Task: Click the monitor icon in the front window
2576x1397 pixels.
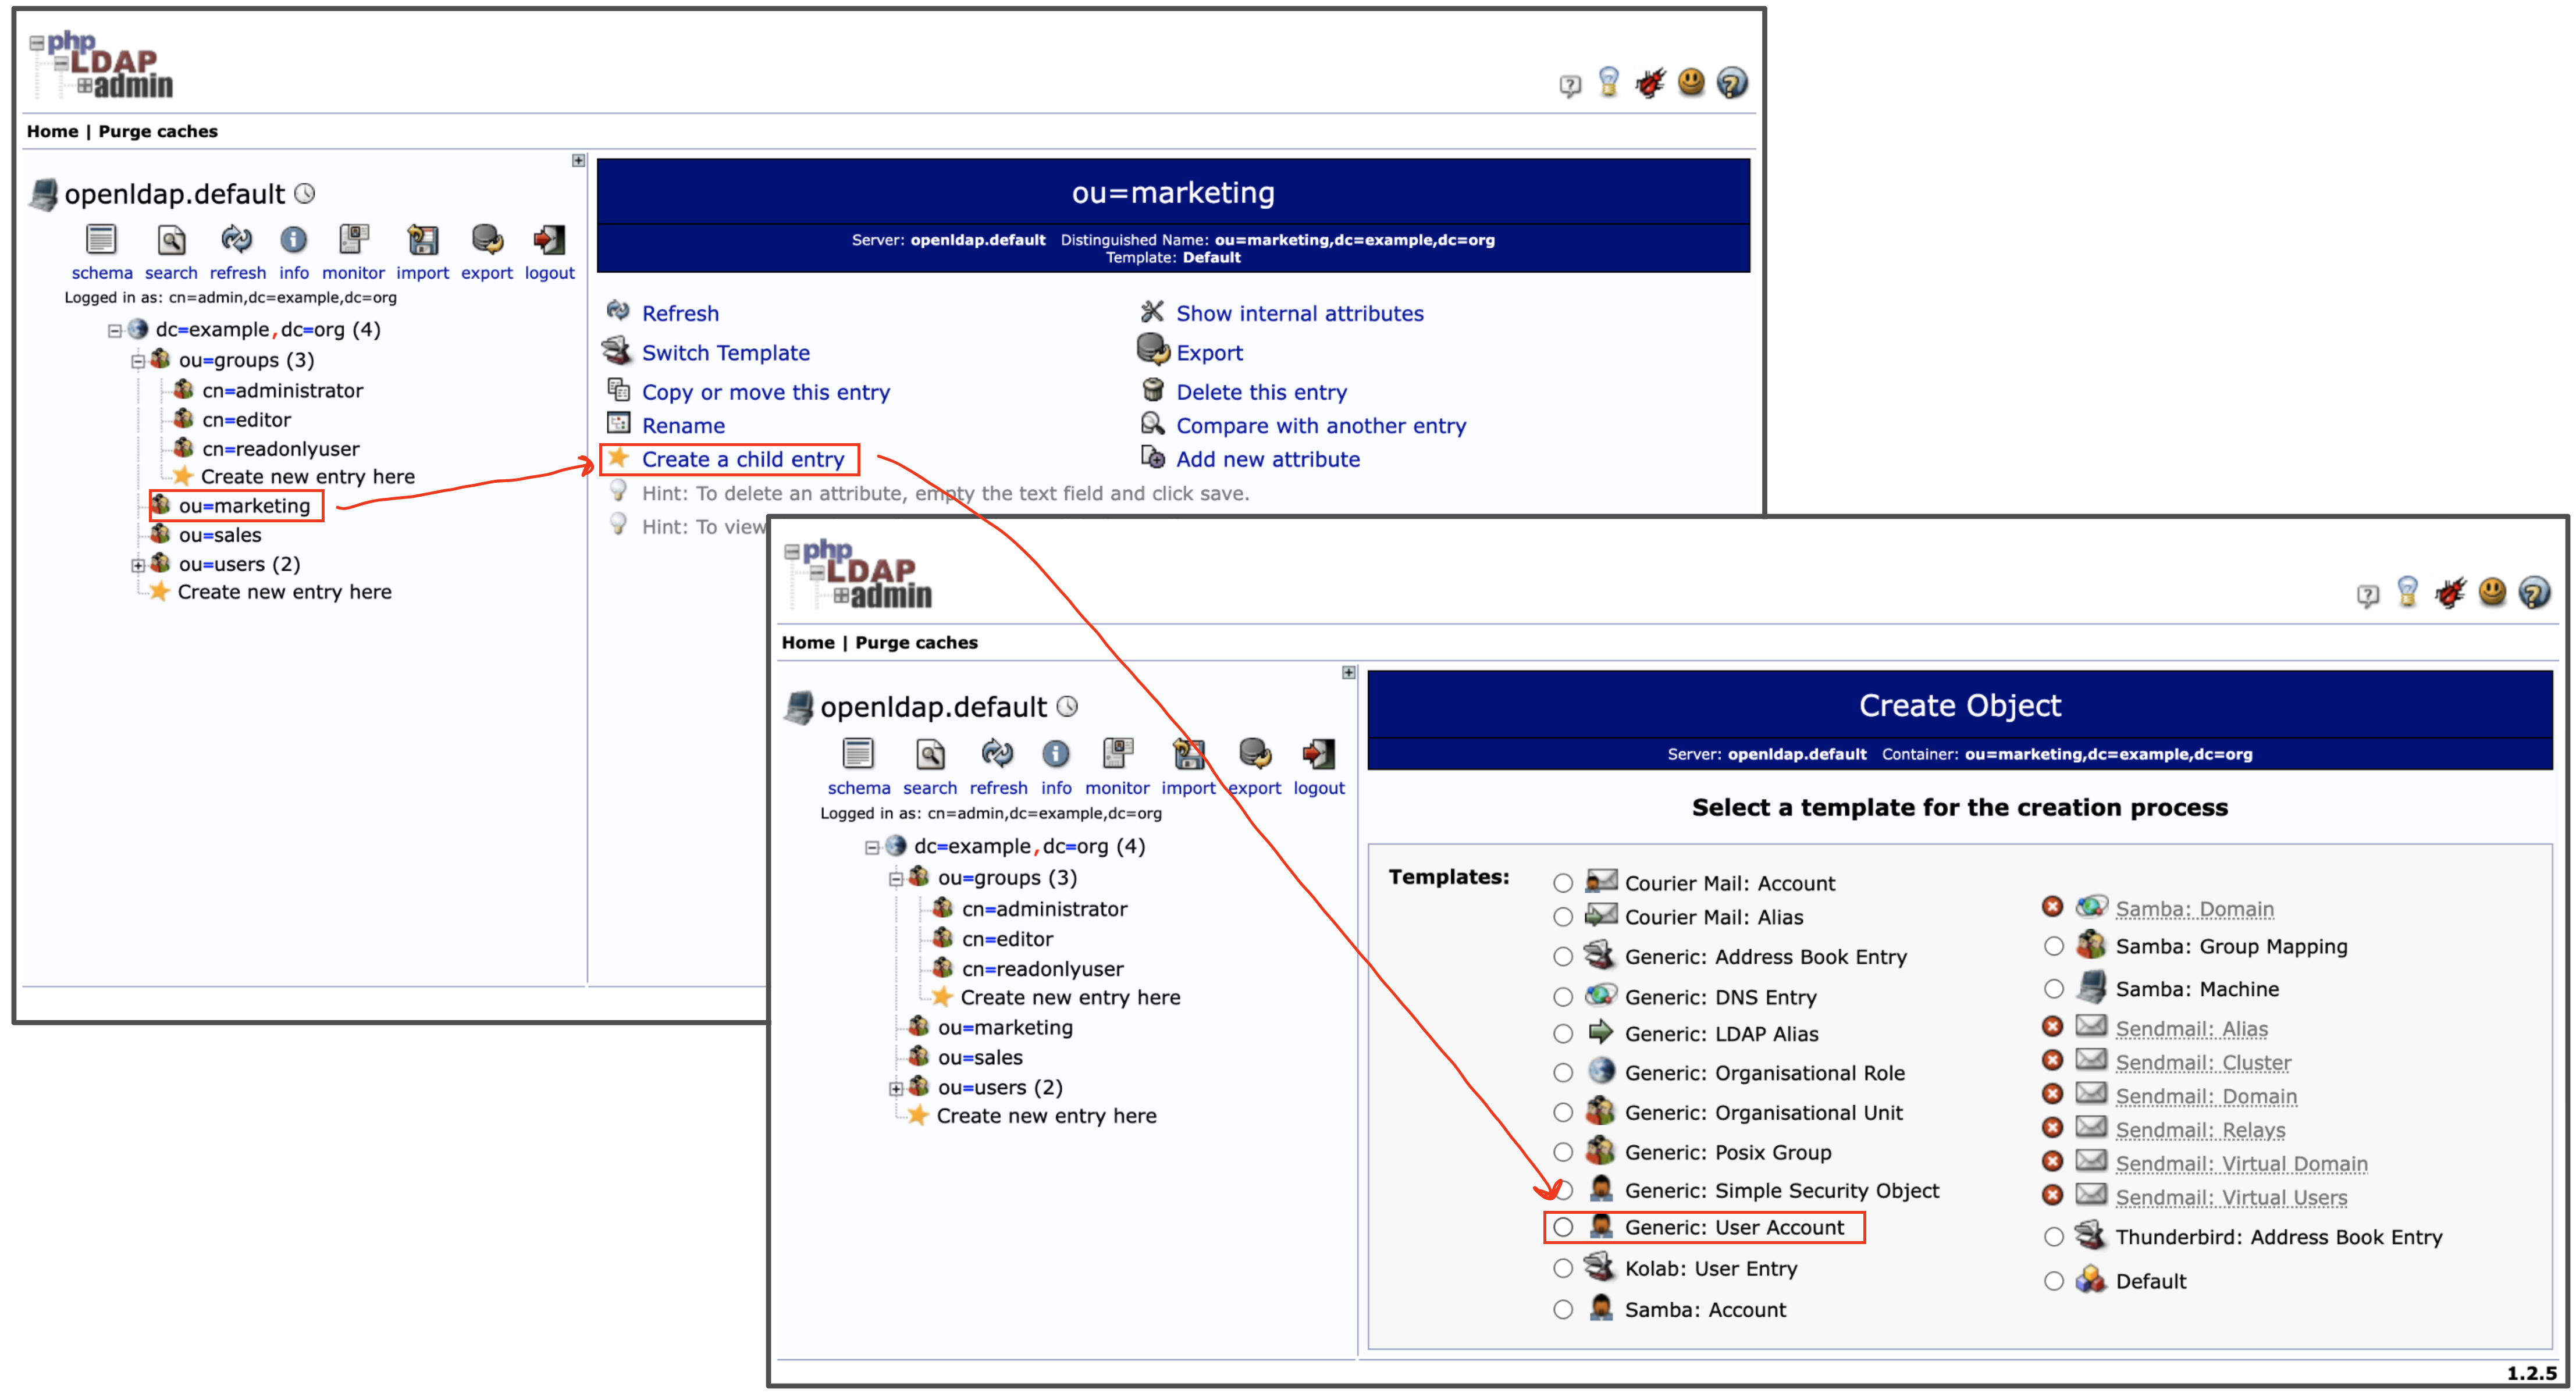Action: 1117,754
